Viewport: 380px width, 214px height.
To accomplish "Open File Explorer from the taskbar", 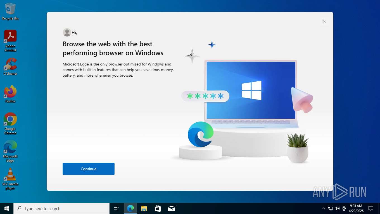I will coord(144,208).
